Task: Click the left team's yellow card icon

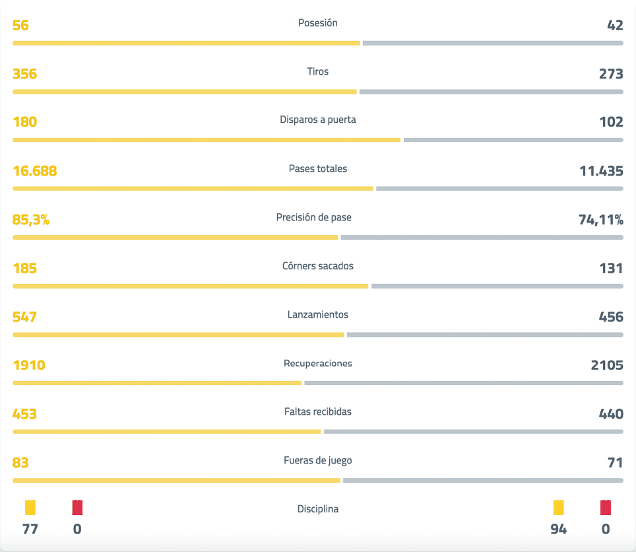Action: (30, 508)
